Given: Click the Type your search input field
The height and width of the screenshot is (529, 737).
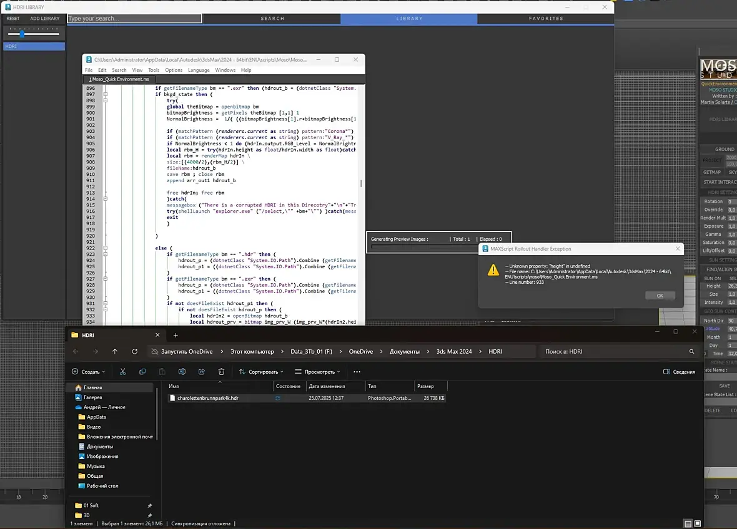Looking at the screenshot, I should [x=134, y=19].
